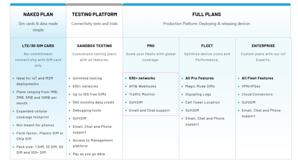
Task: Select the Naked Plan header
Action: [x=38, y=15]
